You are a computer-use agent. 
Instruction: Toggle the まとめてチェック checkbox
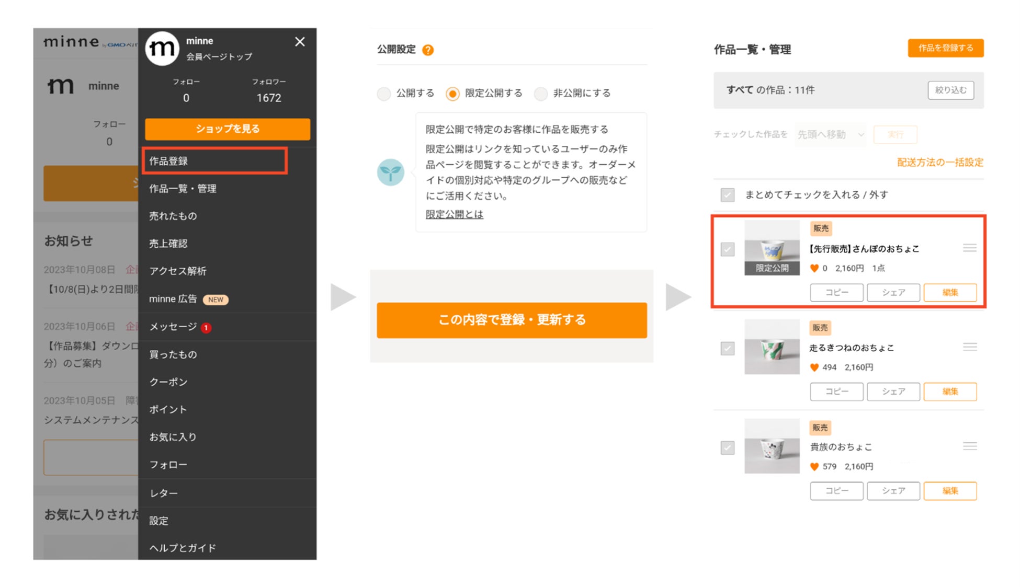tap(728, 195)
